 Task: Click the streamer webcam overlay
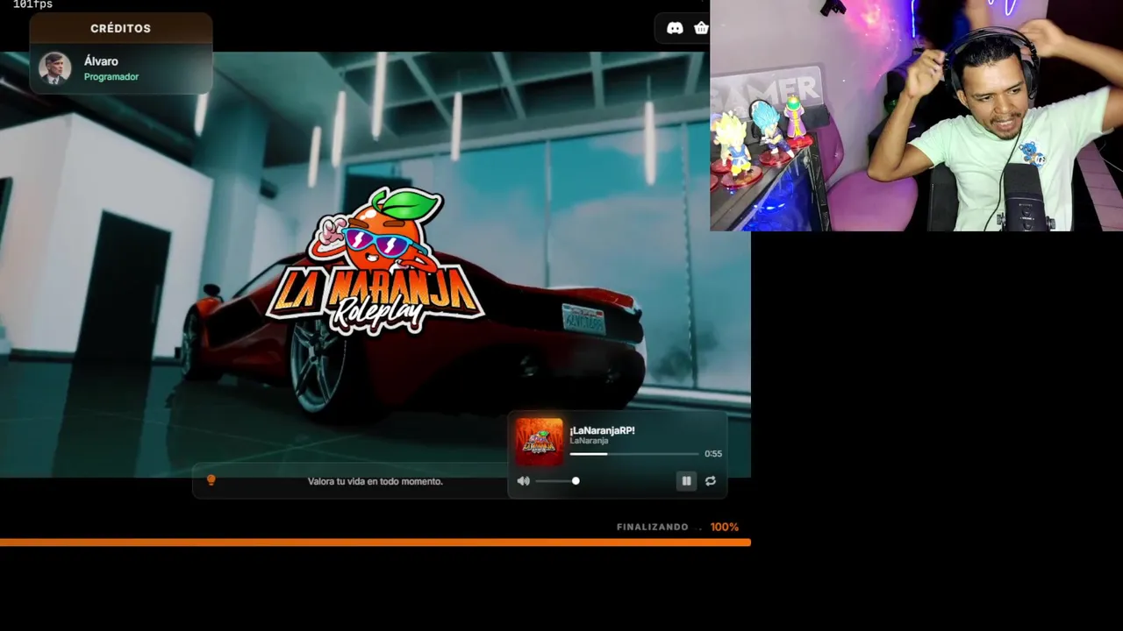916,116
